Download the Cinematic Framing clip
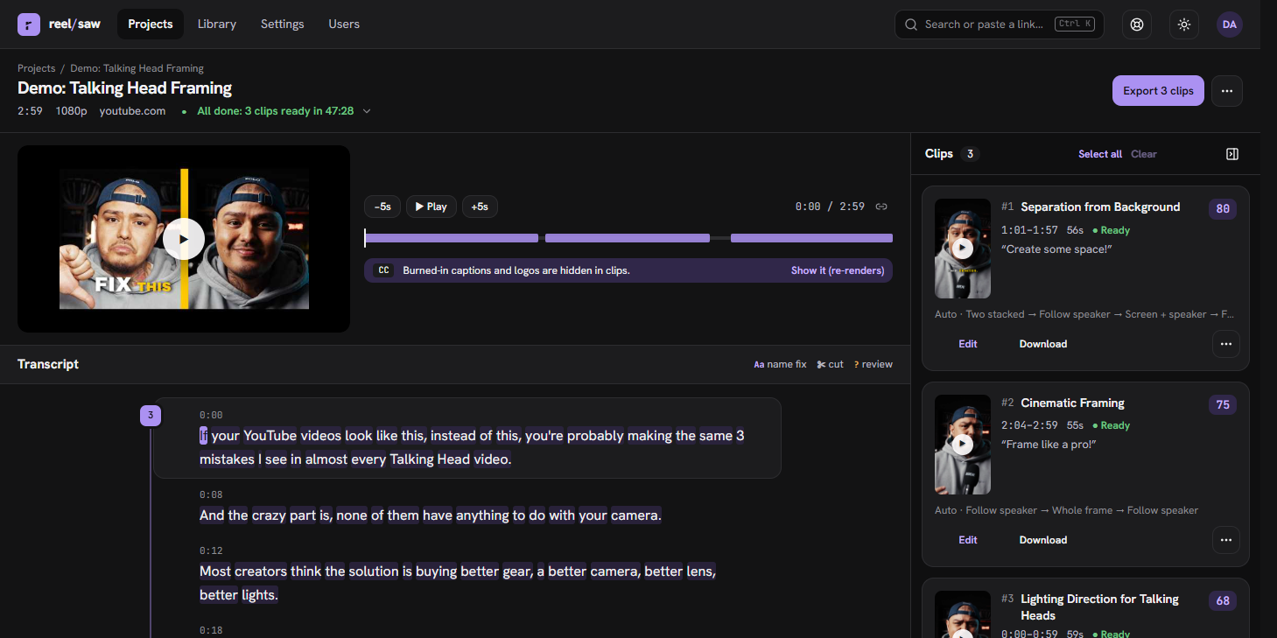Screen dimensions: 1277x638 coord(1043,540)
